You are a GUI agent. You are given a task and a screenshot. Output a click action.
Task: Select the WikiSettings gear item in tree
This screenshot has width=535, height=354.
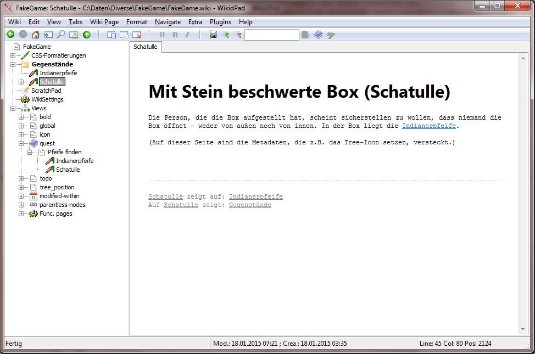coord(47,99)
